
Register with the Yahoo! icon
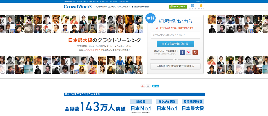189,52
